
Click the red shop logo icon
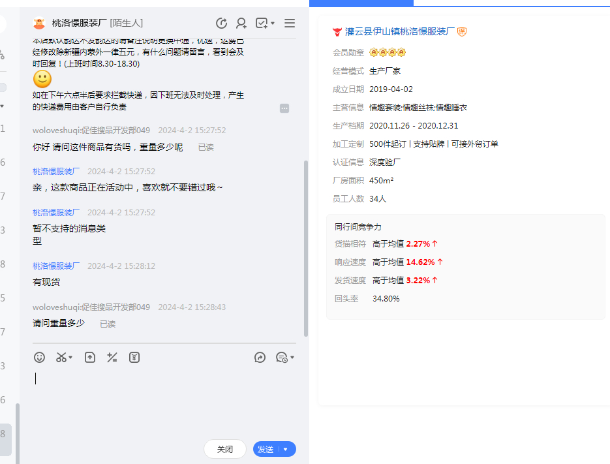pyautogui.click(x=337, y=32)
